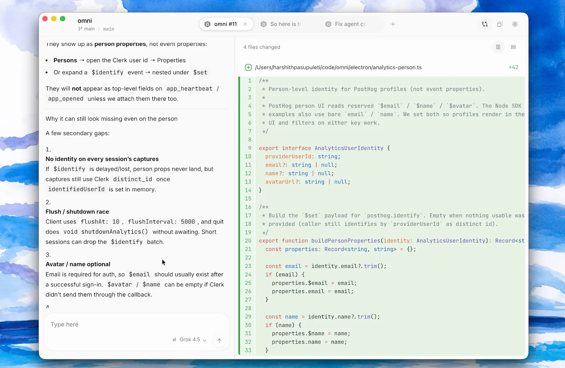Click 'identifiedUserId' inline code

click(76, 189)
